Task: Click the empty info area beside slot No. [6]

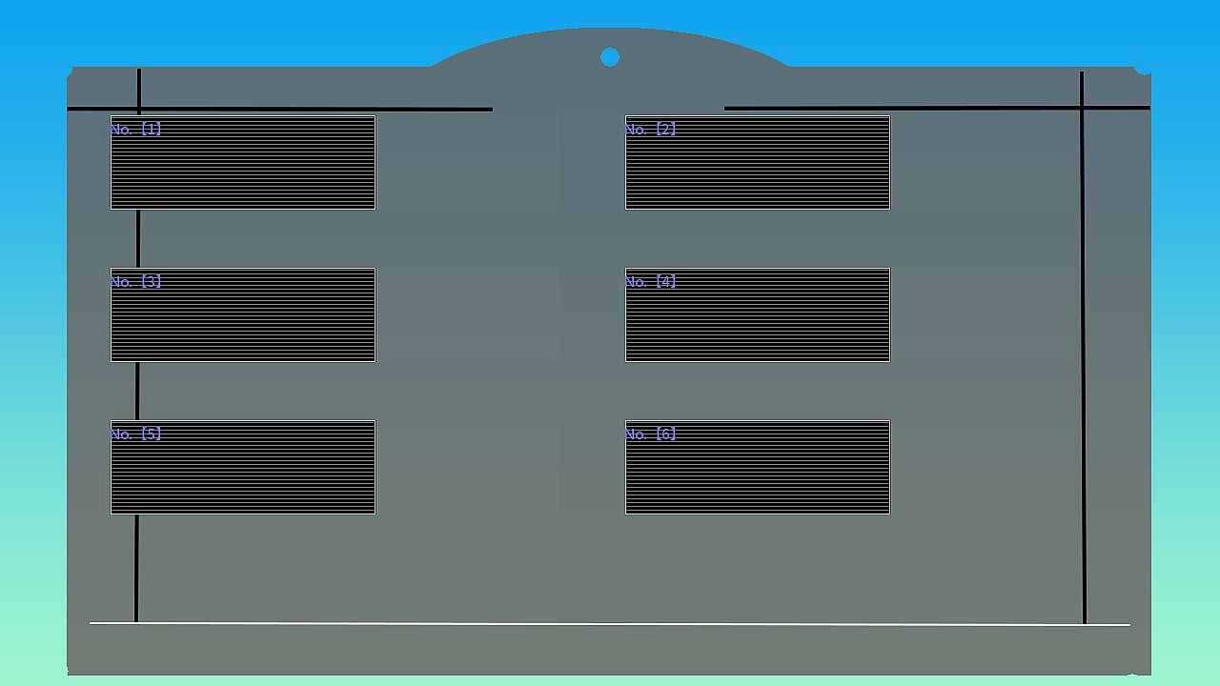Action: (983, 468)
